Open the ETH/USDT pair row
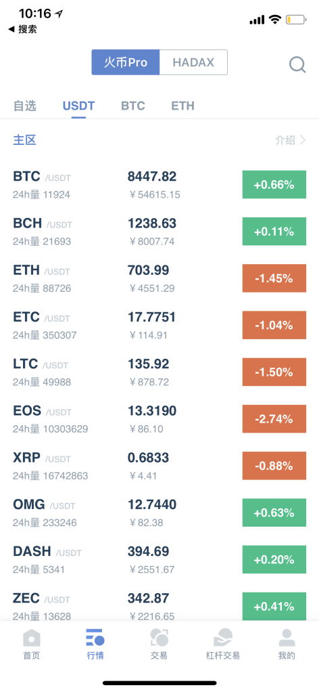Image resolution: width=319 pixels, height=692 pixels. 159,278
